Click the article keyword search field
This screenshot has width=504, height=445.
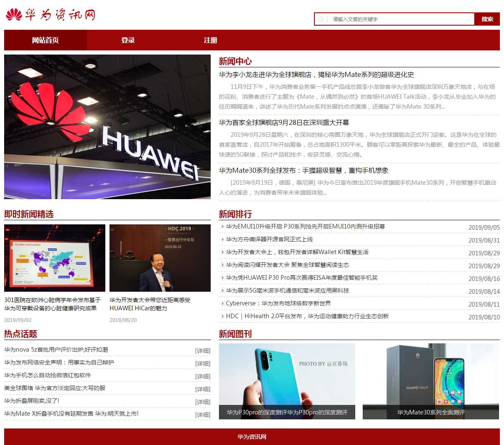click(x=401, y=19)
